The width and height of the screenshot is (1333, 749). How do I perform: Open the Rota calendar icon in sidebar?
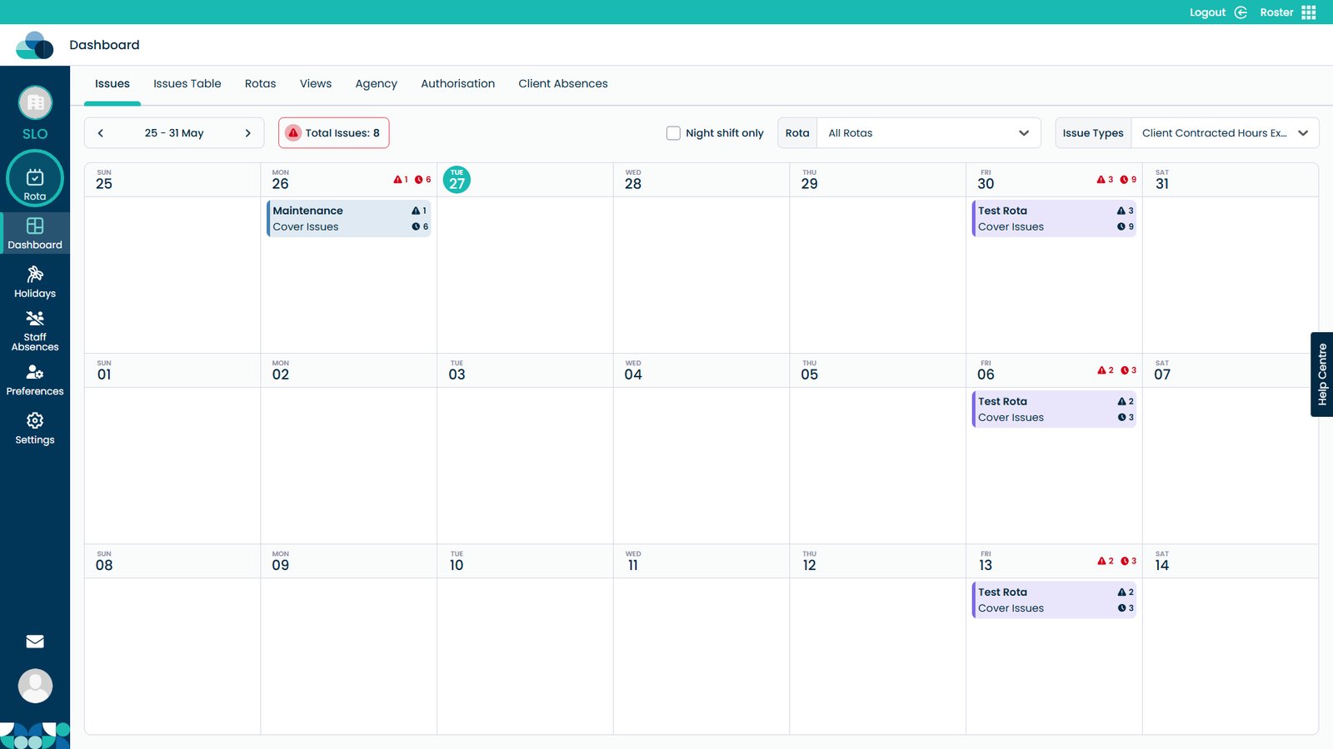tap(35, 178)
